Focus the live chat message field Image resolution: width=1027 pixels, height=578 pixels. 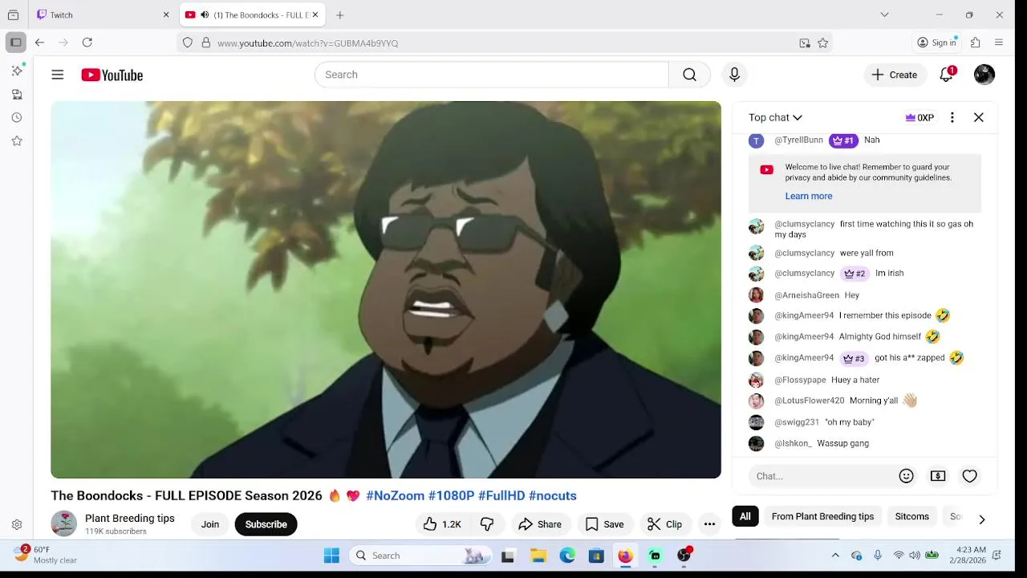pyautogui.click(x=822, y=476)
